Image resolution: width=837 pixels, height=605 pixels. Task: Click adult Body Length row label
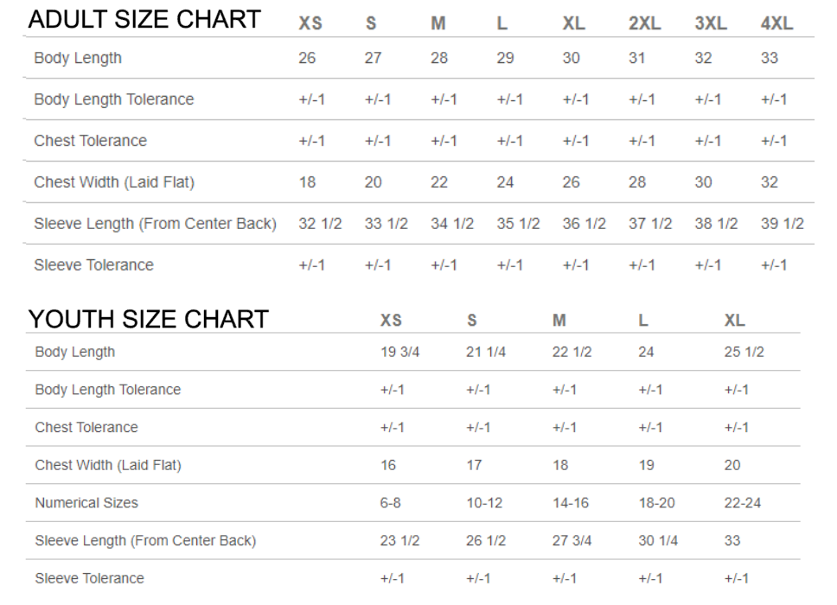click(x=78, y=58)
